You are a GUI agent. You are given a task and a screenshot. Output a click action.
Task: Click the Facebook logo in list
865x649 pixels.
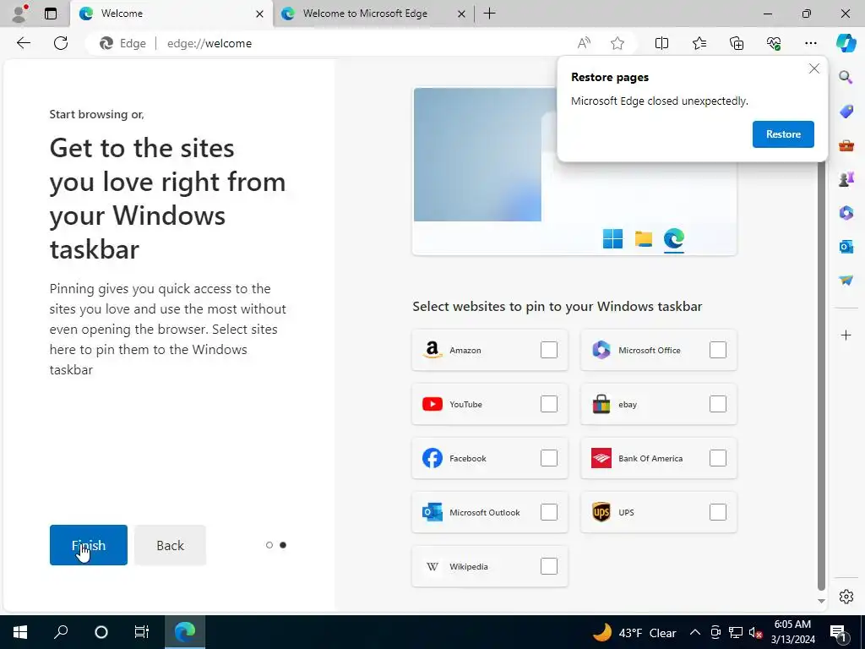pyautogui.click(x=432, y=458)
